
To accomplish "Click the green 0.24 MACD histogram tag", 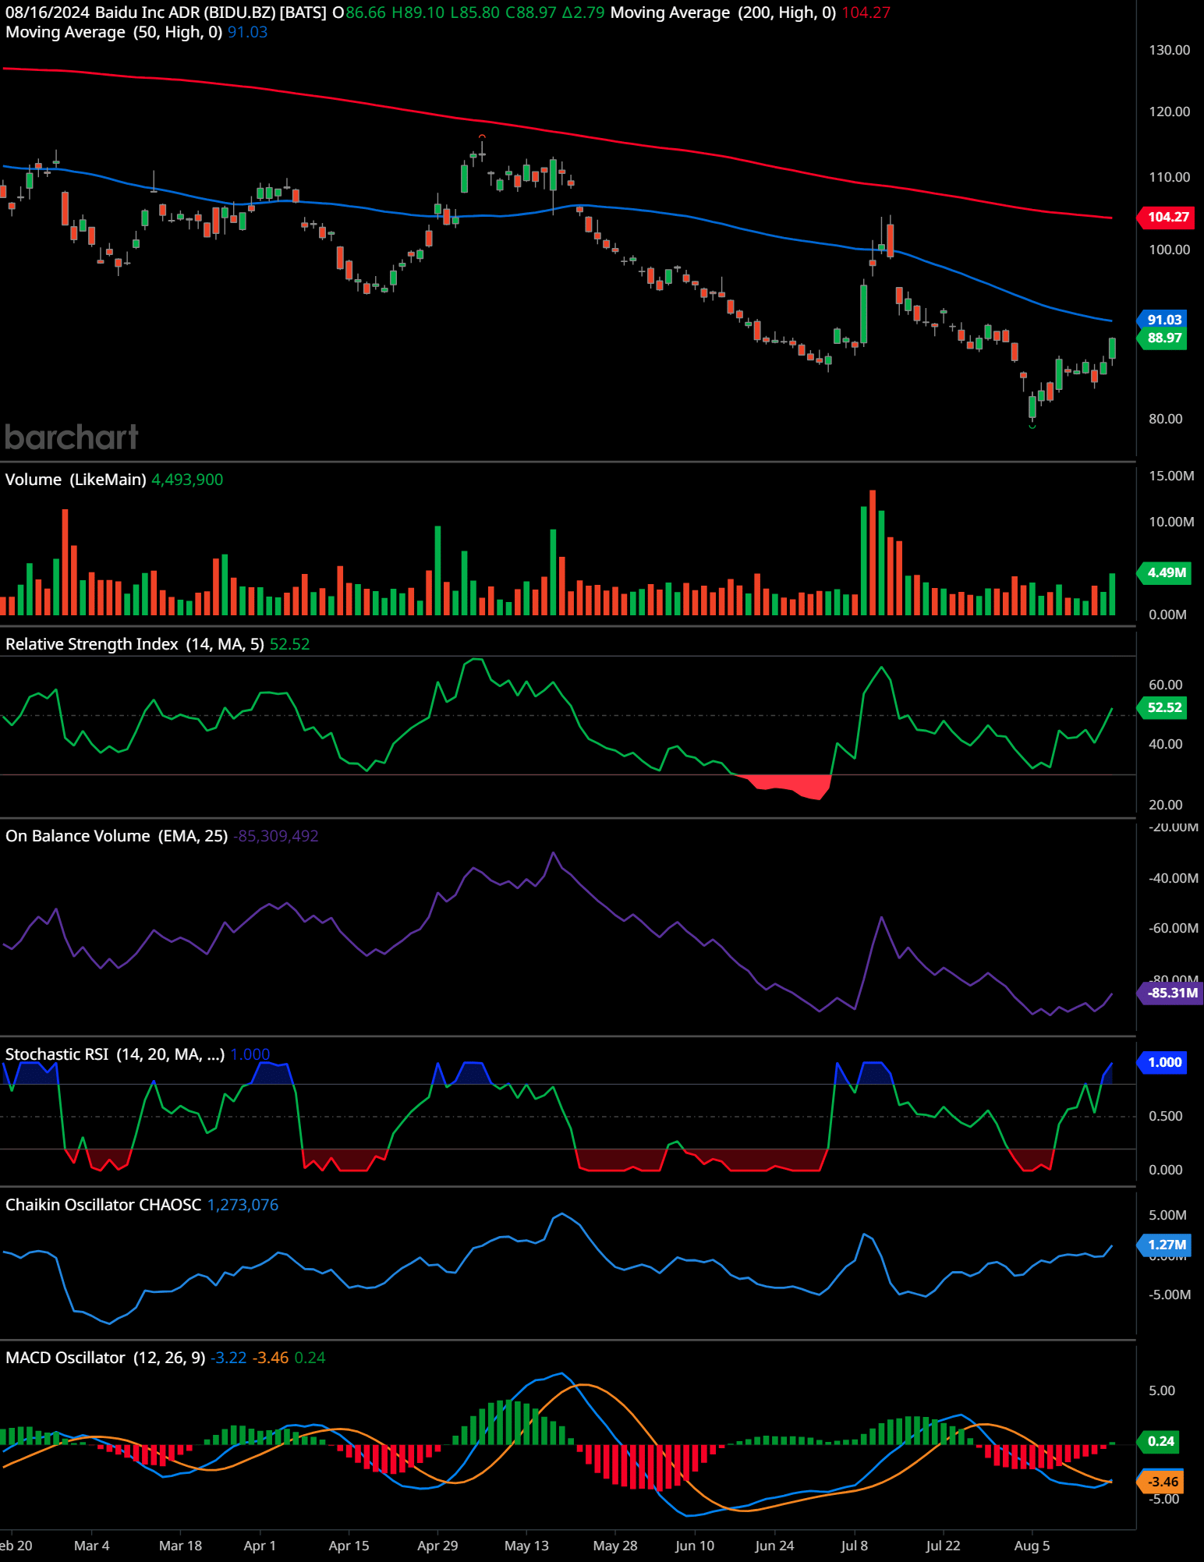I will pos(1159,1441).
